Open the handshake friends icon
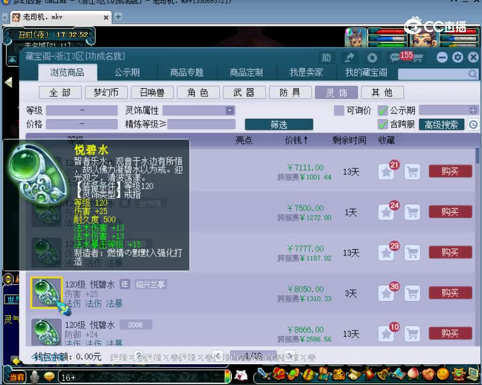 tap(428, 374)
